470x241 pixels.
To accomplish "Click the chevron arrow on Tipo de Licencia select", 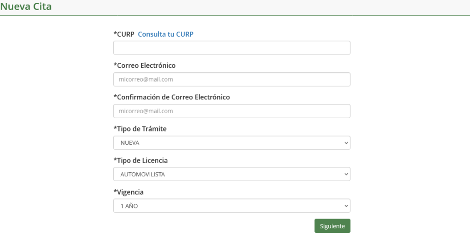I will coord(346,174).
